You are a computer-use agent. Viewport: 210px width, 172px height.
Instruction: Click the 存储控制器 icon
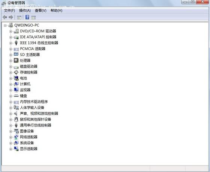16,72
